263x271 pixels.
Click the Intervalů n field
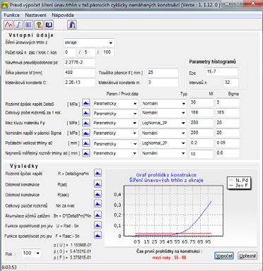[x=231, y=83]
